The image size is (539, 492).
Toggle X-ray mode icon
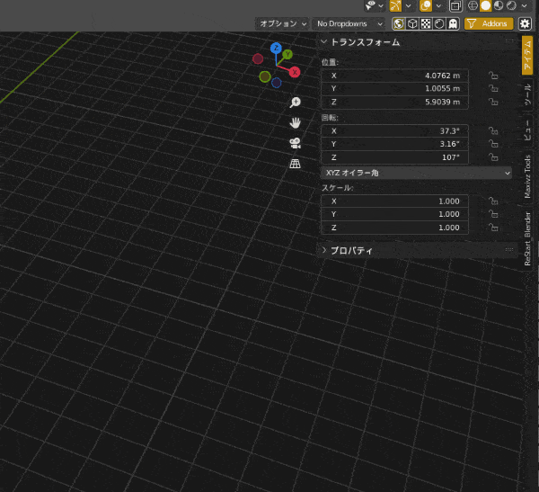coord(455,5)
